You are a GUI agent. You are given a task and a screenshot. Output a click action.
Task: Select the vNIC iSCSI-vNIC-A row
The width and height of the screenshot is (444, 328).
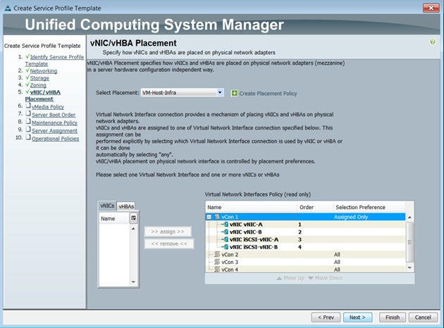pos(305,239)
